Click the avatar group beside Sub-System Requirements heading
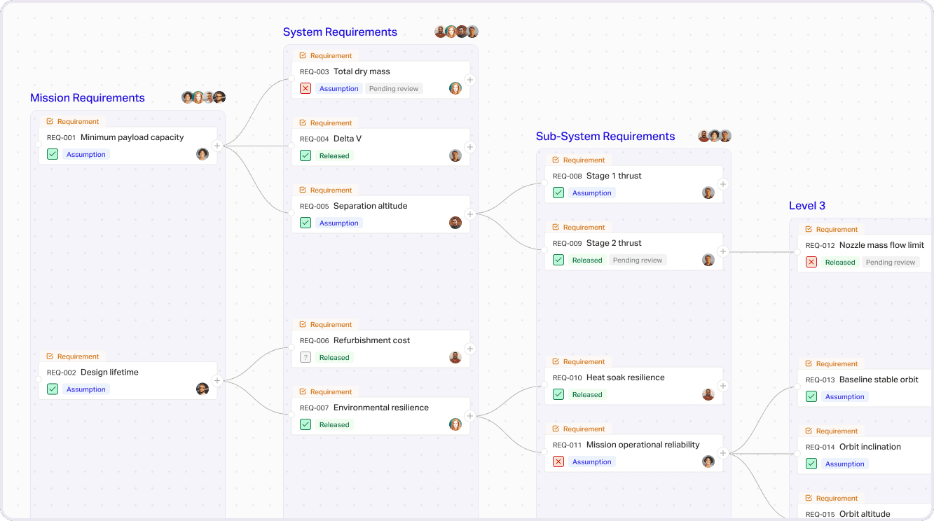Image resolution: width=934 pixels, height=521 pixels. 714,135
